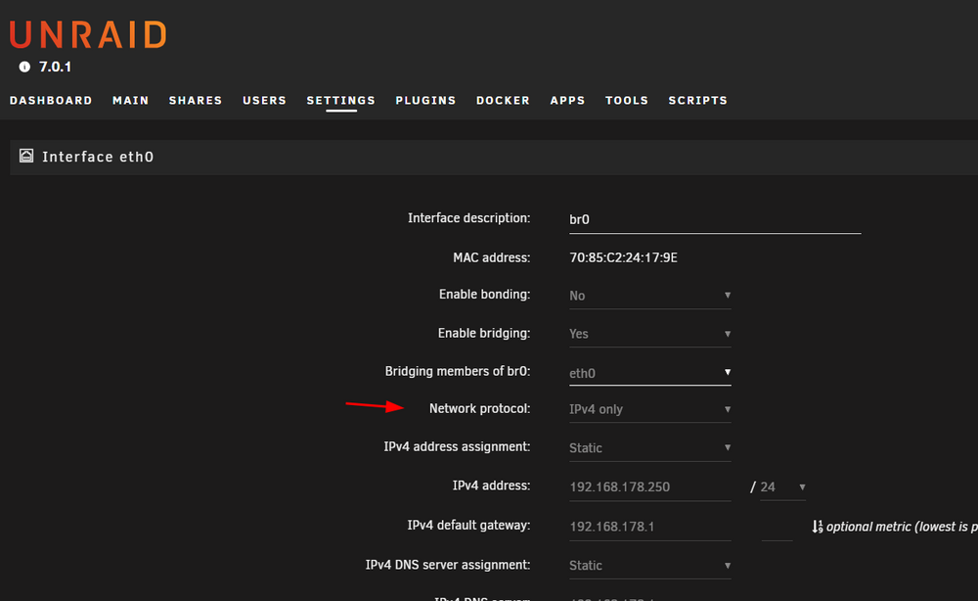Click the MAC address value 70:85:C2:24:17:9E

623,257
